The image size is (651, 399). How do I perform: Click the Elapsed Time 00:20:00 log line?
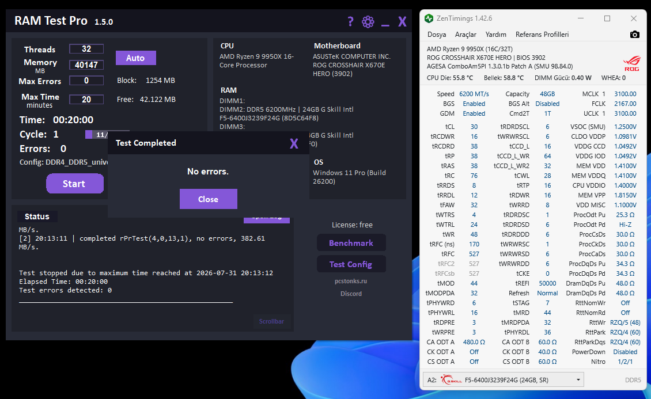63,282
